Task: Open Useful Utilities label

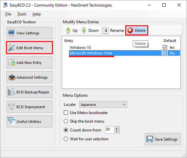Action: (29, 121)
